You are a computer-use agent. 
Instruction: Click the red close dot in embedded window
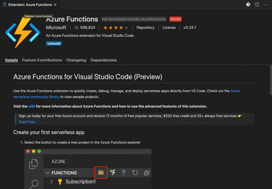(x=28, y=151)
